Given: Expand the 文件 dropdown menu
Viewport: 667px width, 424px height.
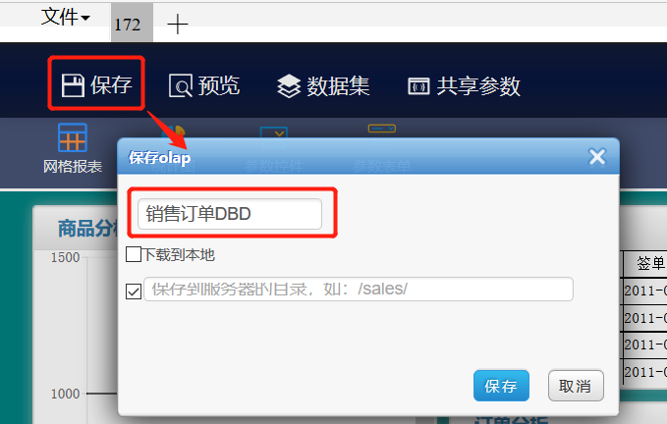Looking at the screenshot, I should tap(66, 18).
